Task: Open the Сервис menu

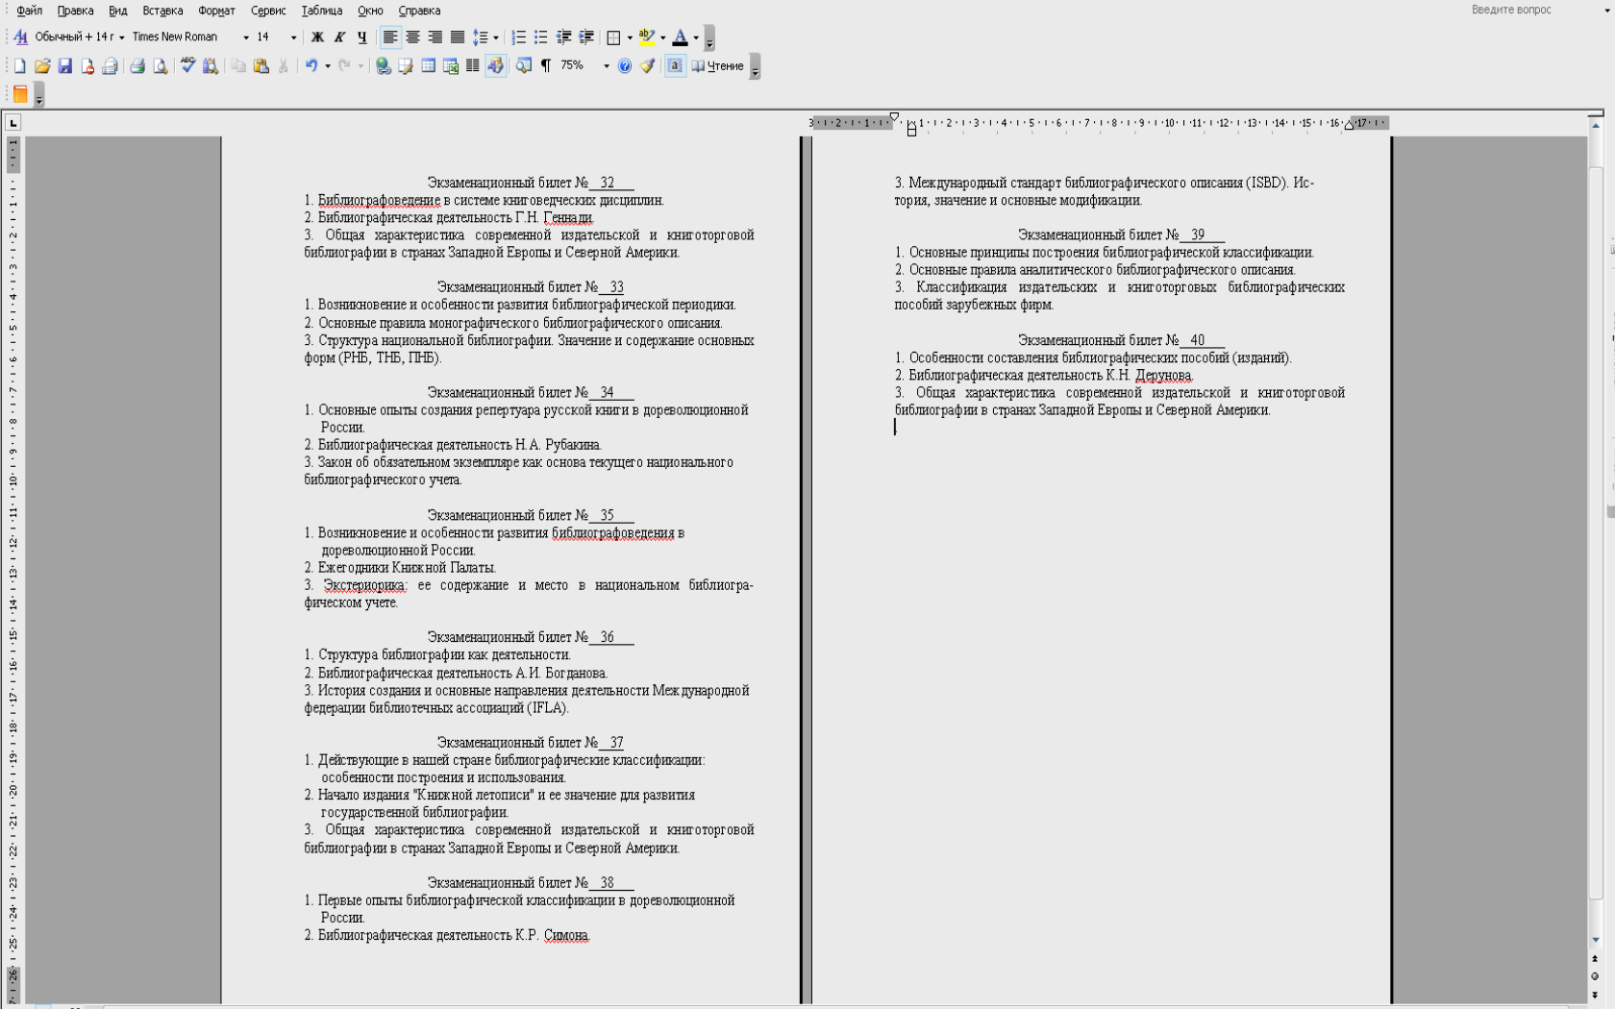Action: 268,11
